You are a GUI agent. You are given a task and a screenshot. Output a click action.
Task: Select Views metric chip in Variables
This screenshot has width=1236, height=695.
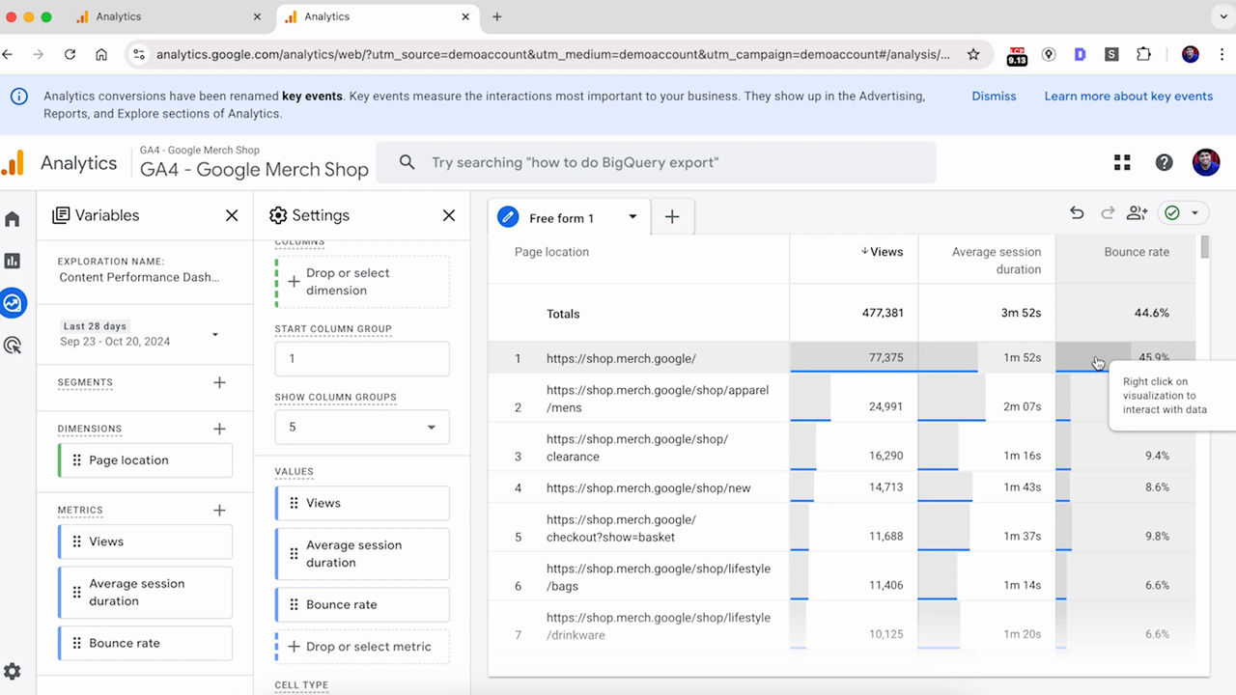tap(145, 542)
